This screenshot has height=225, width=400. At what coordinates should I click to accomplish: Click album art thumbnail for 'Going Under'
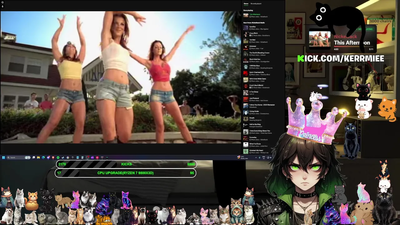coord(246,112)
